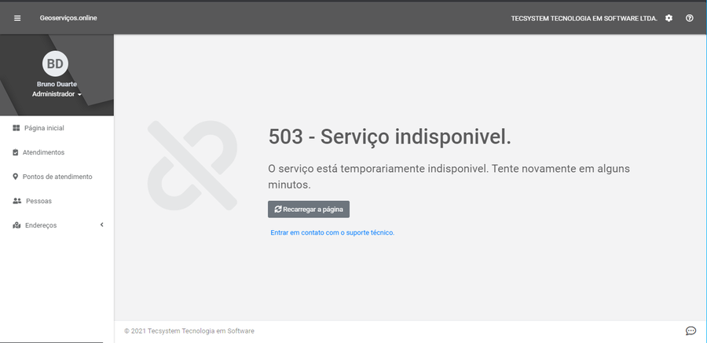The width and height of the screenshot is (707, 343).
Task: Open the Atendimentos menu label
Action: [43, 152]
